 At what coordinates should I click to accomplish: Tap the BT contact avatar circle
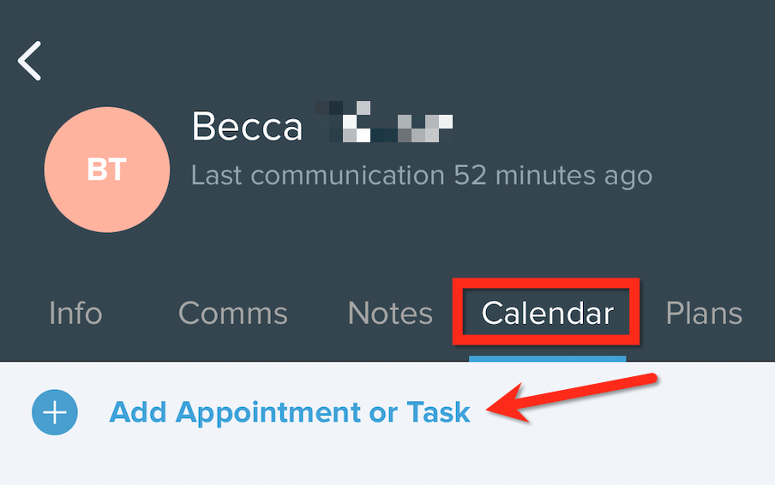pyautogui.click(x=107, y=170)
